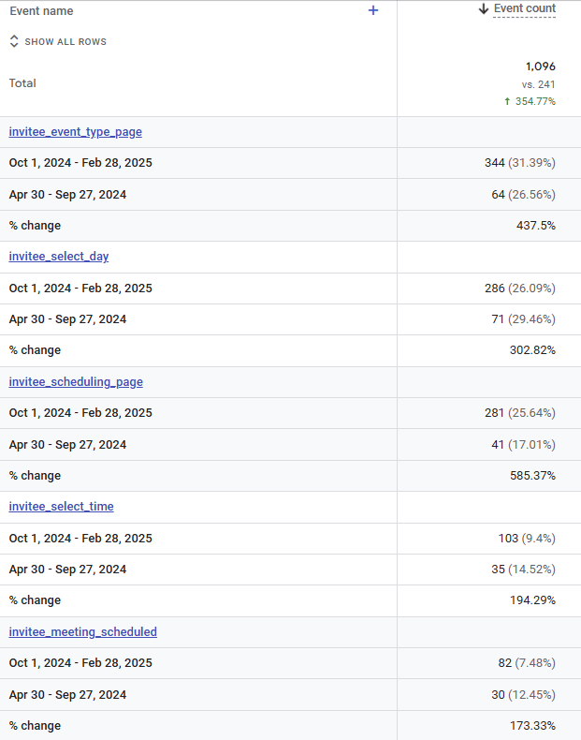Add a dimension with the plus icon
Viewport: 581px width, 740px height.
tap(373, 10)
